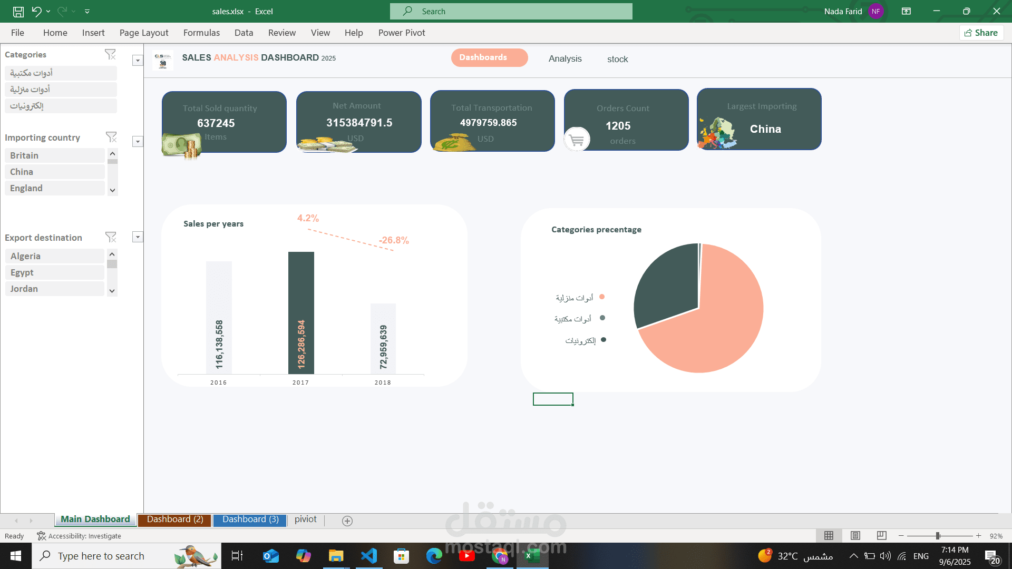The height and width of the screenshot is (569, 1012).
Task: Switch to Dashboard (2) sheet tab
Action: point(174,519)
